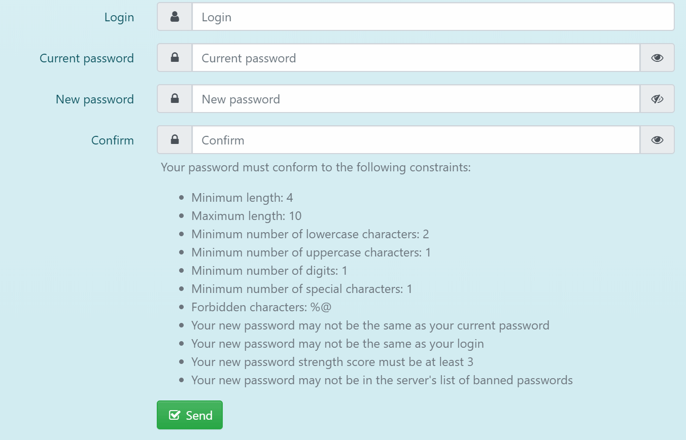This screenshot has height=440, width=686.
Task: Click the Minimum length: 4 bullet
Action: [242, 198]
